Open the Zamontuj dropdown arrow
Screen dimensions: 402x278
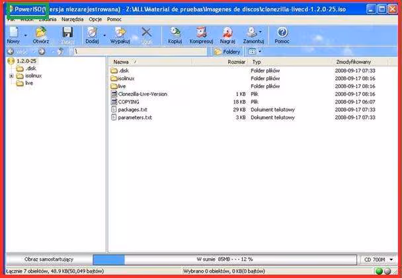pyautogui.click(x=261, y=32)
